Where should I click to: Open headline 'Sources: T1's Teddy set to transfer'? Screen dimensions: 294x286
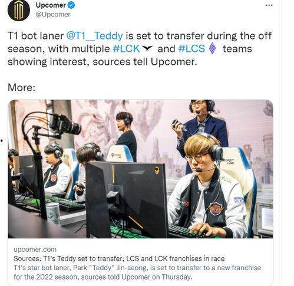click(119, 258)
